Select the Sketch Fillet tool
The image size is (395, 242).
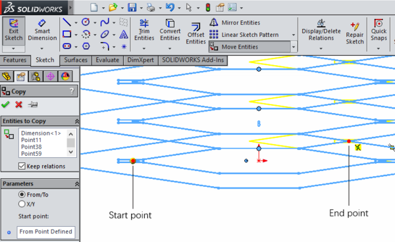105,46
